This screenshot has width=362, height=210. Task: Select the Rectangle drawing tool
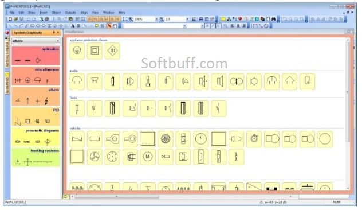[x=33, y=26]
